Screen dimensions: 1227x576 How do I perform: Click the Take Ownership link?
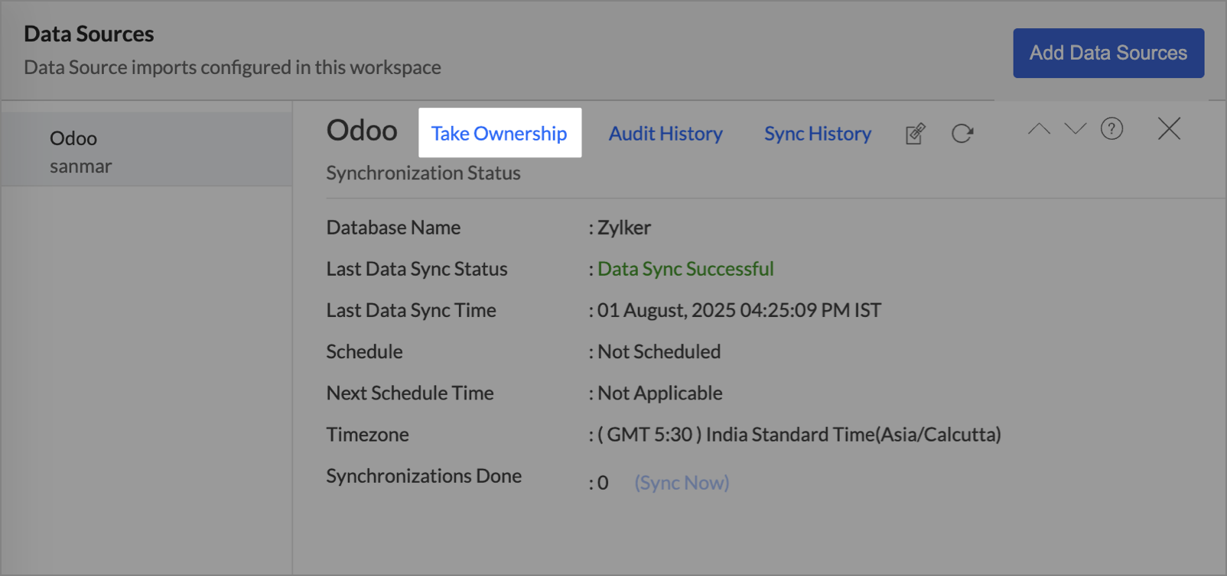point(499,133)
